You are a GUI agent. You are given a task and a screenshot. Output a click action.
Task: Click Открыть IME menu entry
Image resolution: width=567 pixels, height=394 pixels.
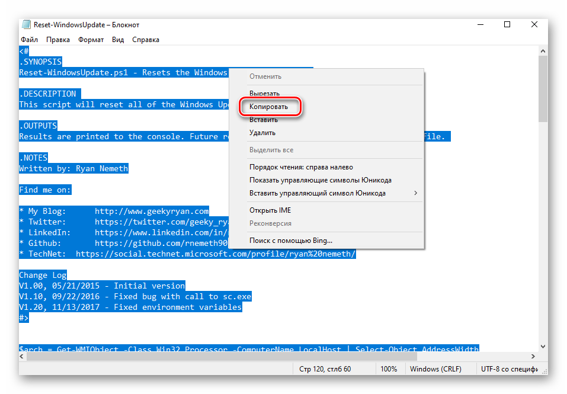(x=270, y=210)
